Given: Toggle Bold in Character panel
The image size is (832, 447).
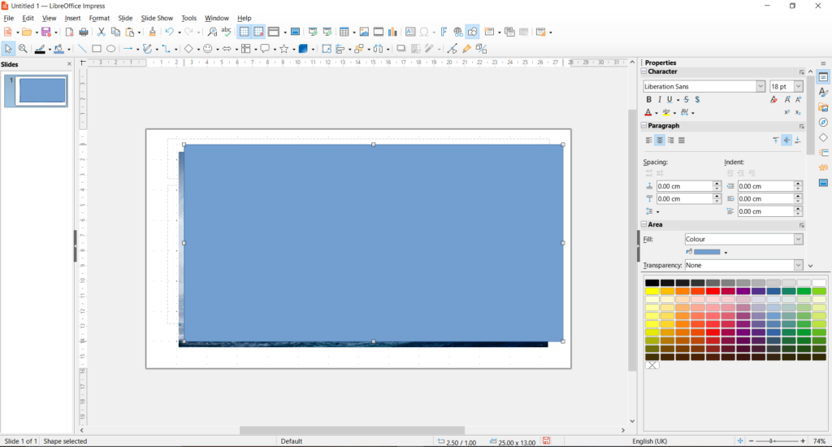Looking at the screenshot, I should point(648,100).
